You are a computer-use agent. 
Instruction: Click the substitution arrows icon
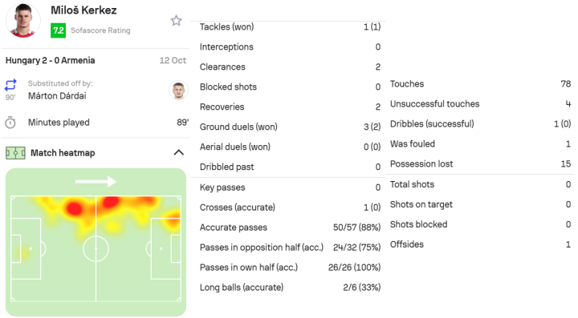[10, 85]
